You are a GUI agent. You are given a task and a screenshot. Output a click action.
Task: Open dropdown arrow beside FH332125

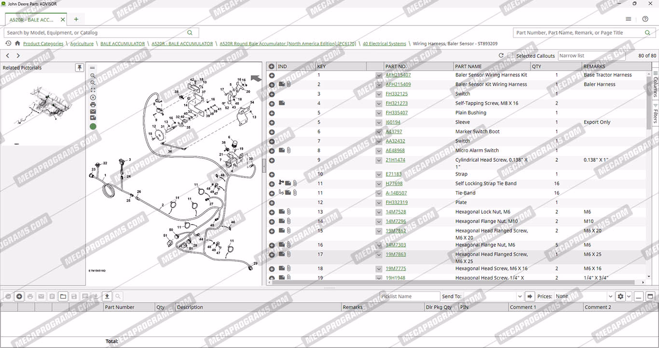pos(379,94)
